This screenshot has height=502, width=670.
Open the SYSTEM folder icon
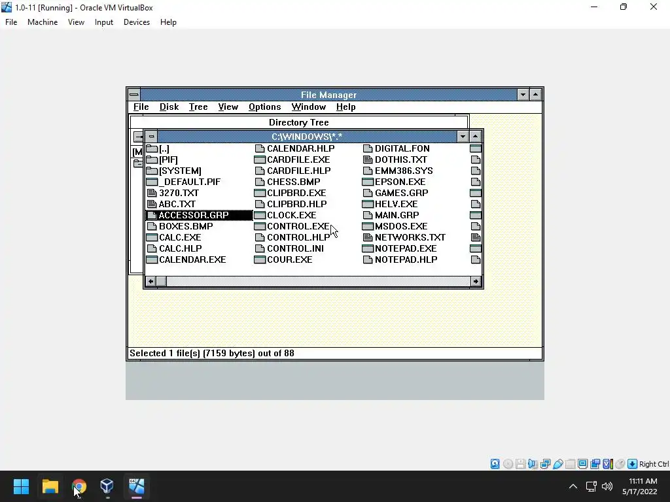152,171
